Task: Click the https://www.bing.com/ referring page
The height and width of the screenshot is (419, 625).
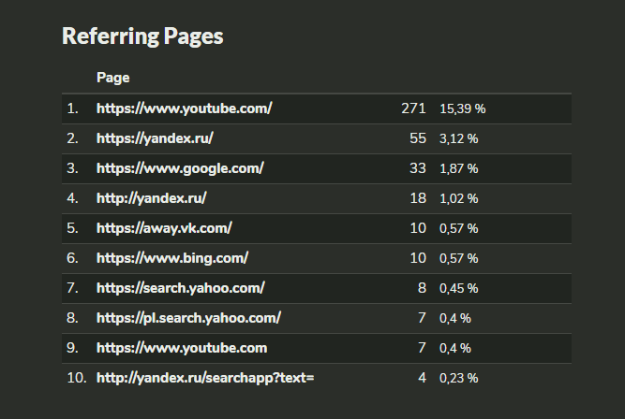Action: click(172, 258)
